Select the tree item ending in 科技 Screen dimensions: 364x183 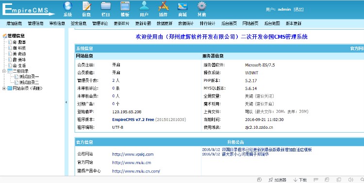(19, 48)
